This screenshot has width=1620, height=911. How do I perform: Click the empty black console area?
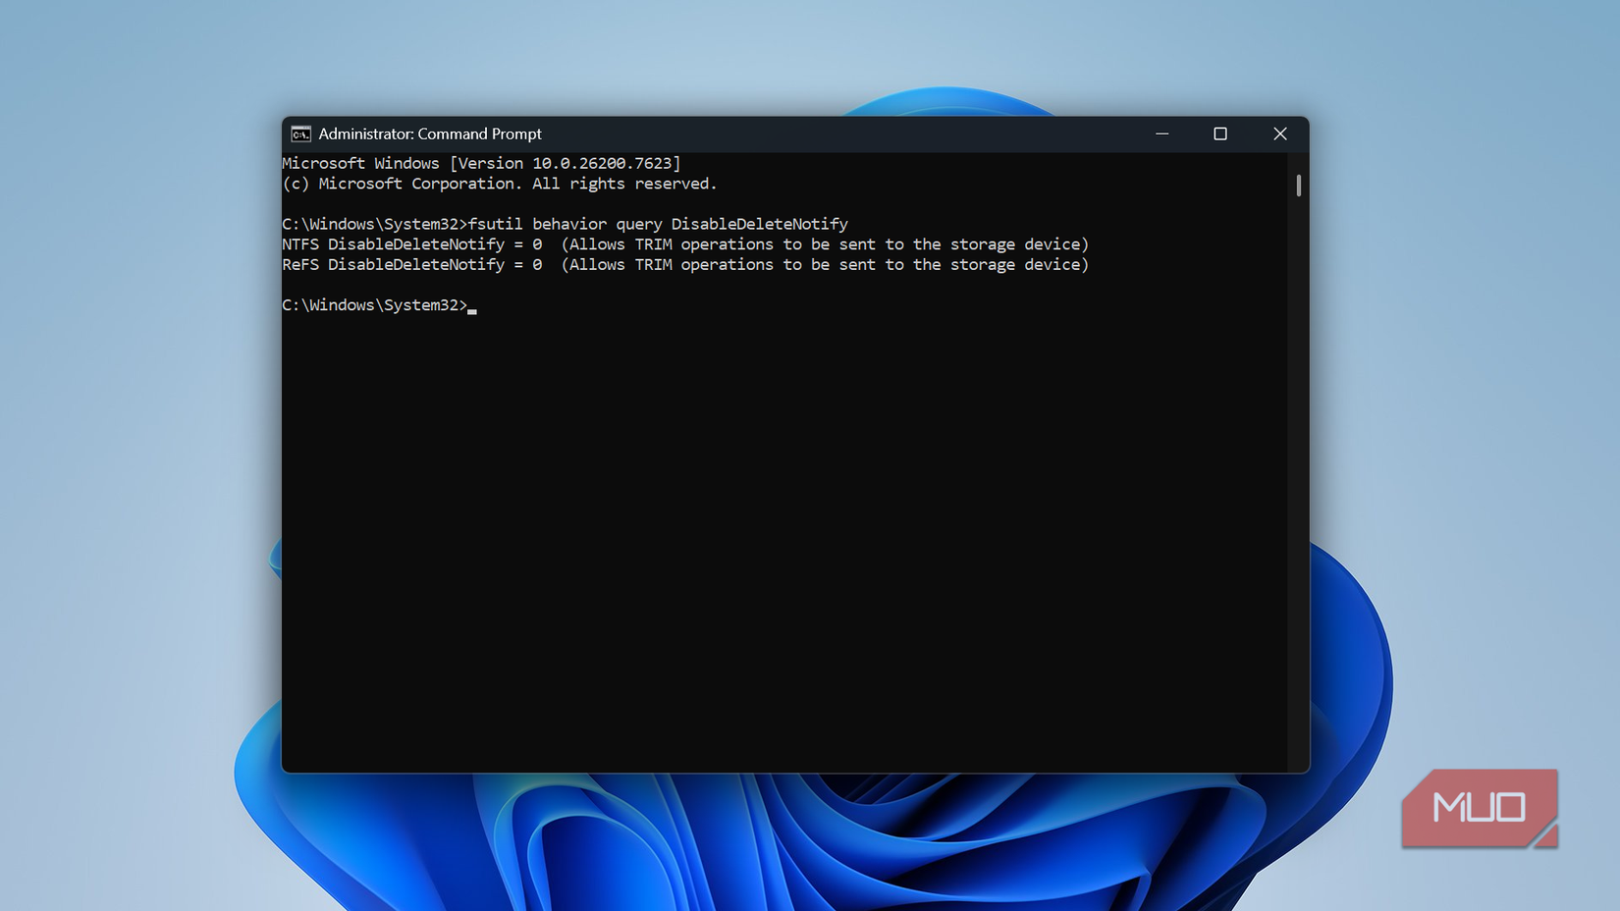[x=785, y=540]
